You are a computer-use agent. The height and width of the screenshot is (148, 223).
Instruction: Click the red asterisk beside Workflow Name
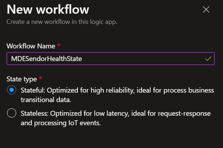(59, 46)
